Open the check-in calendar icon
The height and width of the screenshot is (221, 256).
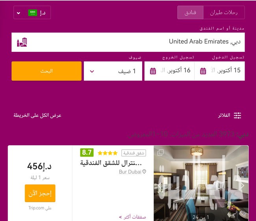203,71
